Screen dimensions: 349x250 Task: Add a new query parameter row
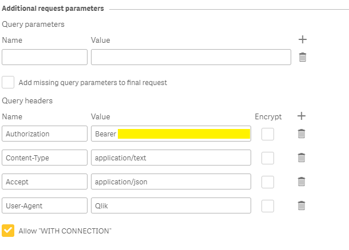pos(303,40)
